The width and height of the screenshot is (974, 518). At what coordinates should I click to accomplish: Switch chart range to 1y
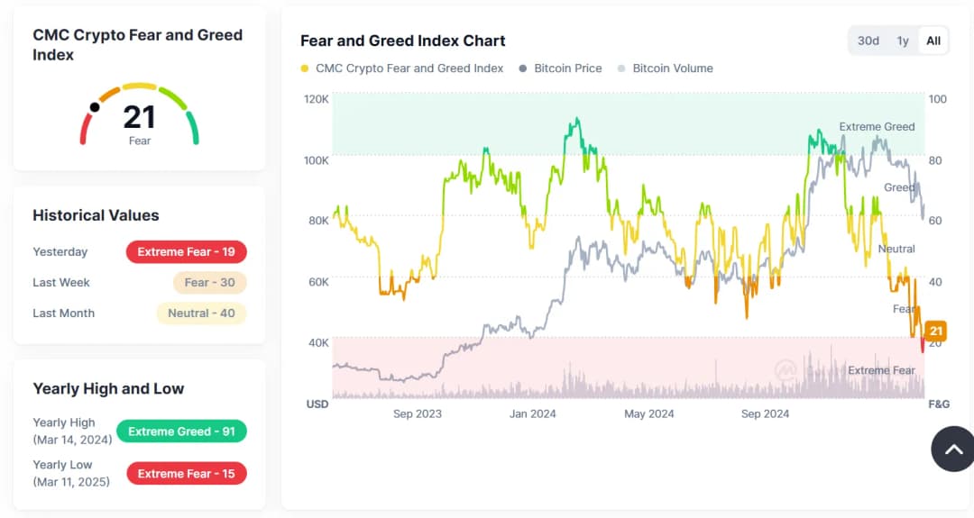[902, 41]
